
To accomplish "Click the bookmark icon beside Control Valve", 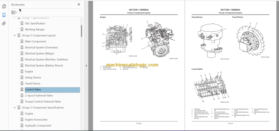I will (22, 90).
